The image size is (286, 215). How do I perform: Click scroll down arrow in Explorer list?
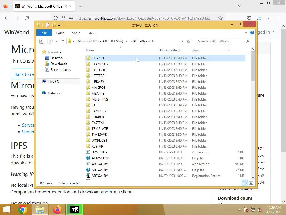(x=253, y=177)
